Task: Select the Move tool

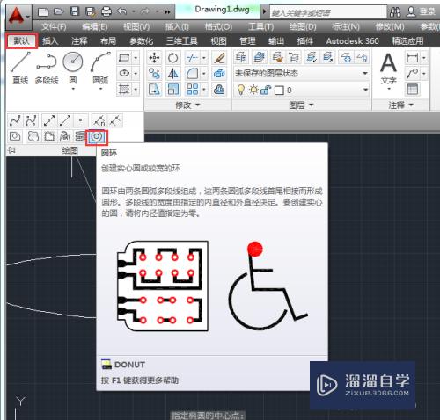Action: pyautogui.click(x=154, y=58)
